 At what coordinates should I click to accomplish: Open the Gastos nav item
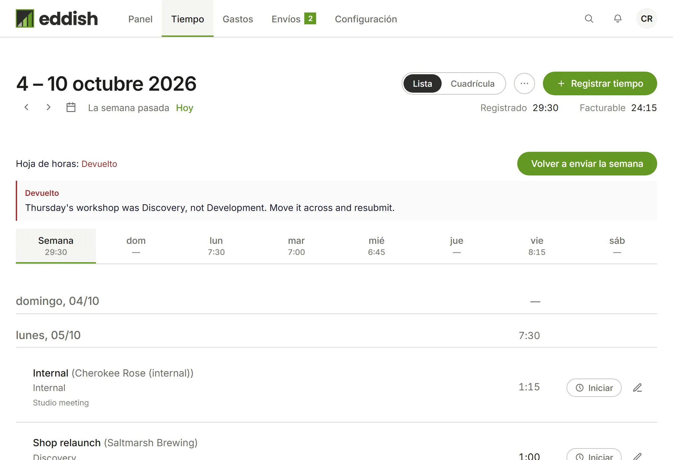tap(238, 19)
